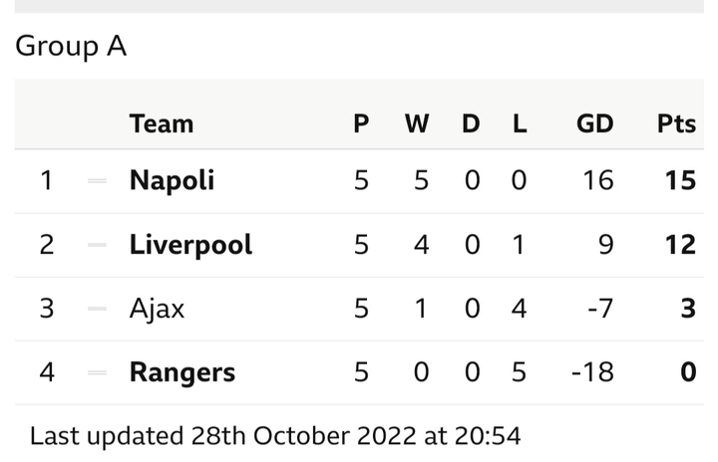The width and height of the screenshot is (718, 462).
Task: Click the Pts column header
Action: click(676, 123)
